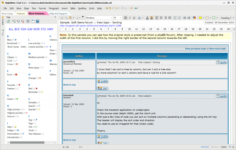Open the Heading 1 style dropdown
The image size is (236, 150).
pyautogui.click(x=233, y=18)
